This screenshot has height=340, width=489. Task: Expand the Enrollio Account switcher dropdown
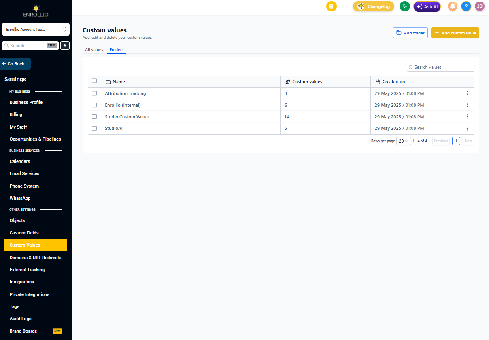36,30
